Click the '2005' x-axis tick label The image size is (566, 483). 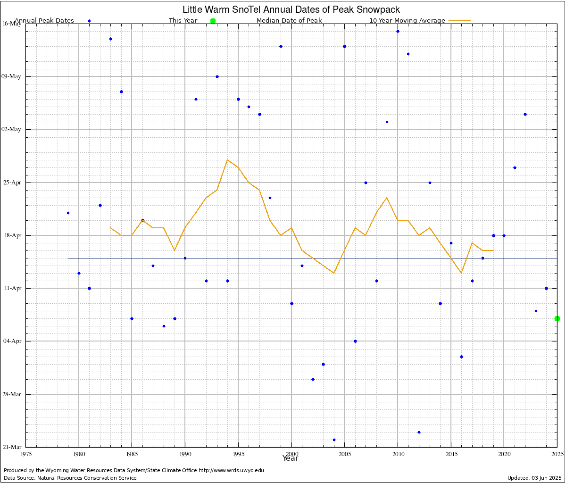click(344, 454)
